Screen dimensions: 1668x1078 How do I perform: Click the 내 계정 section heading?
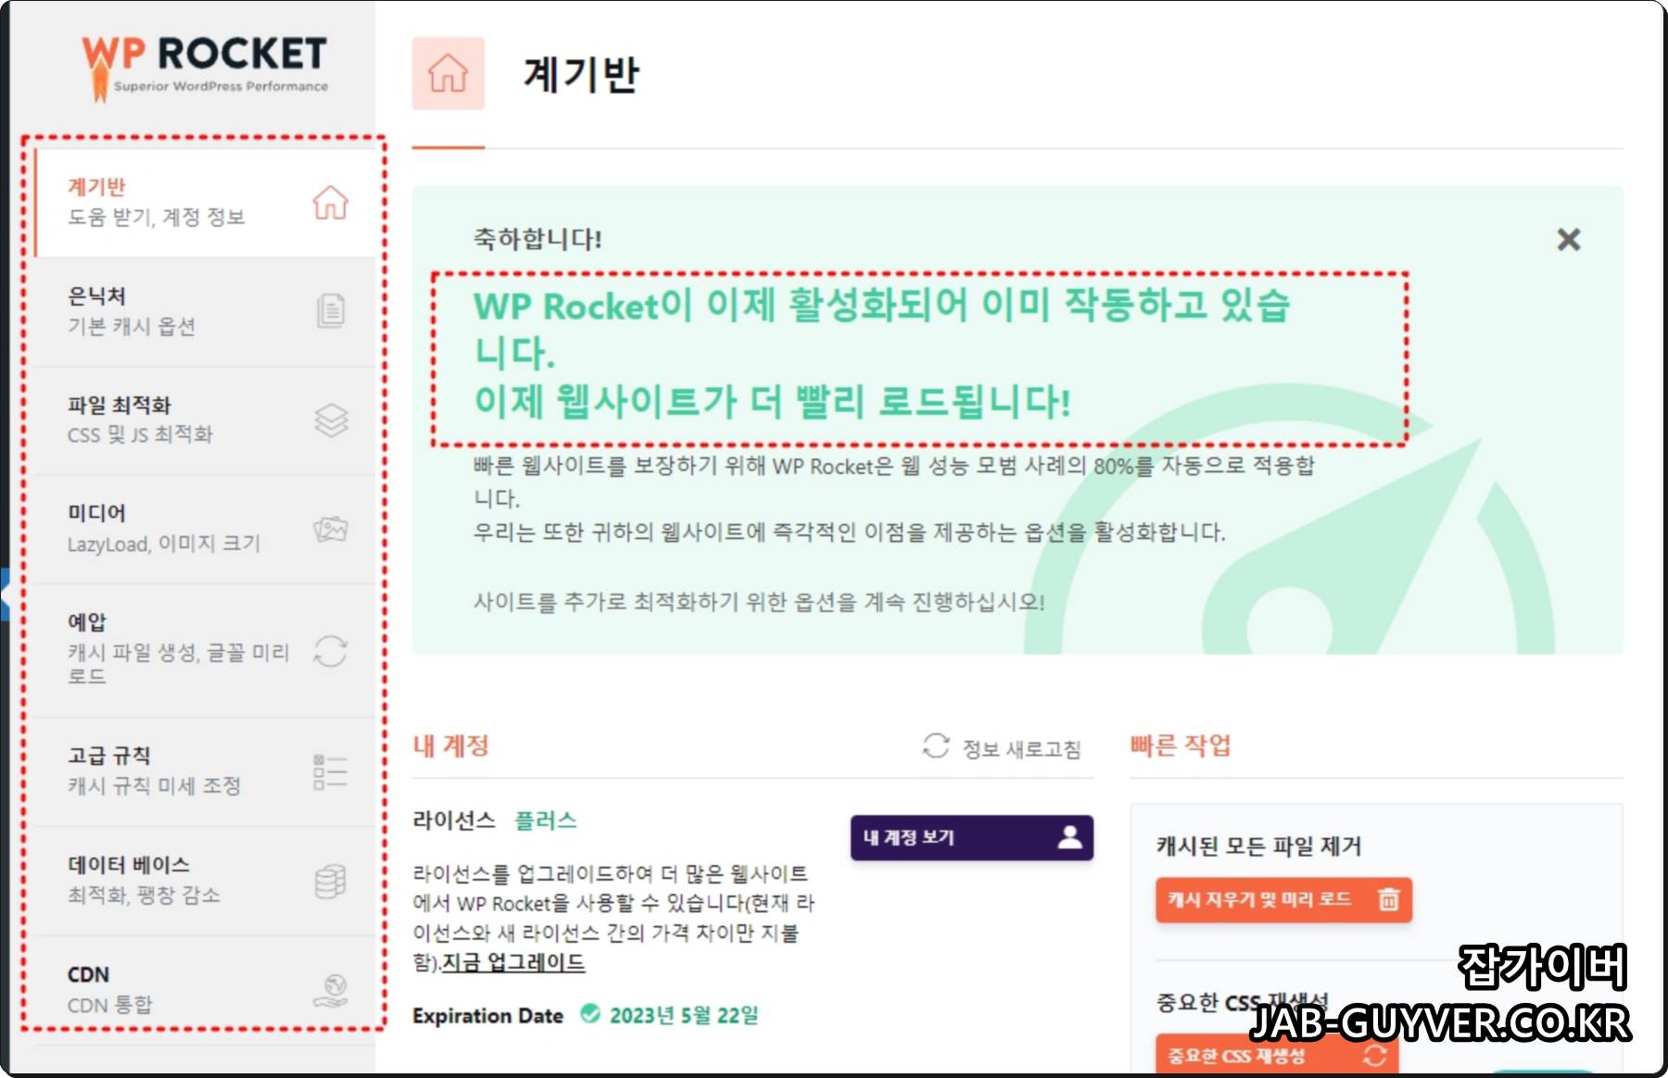450,746
